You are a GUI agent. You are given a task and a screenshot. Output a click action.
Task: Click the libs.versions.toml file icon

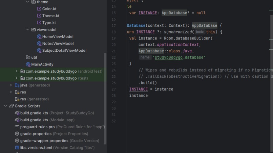tap(17, 148)
